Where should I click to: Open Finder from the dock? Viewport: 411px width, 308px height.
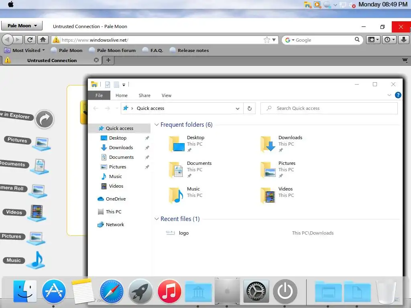coord(25,291)
